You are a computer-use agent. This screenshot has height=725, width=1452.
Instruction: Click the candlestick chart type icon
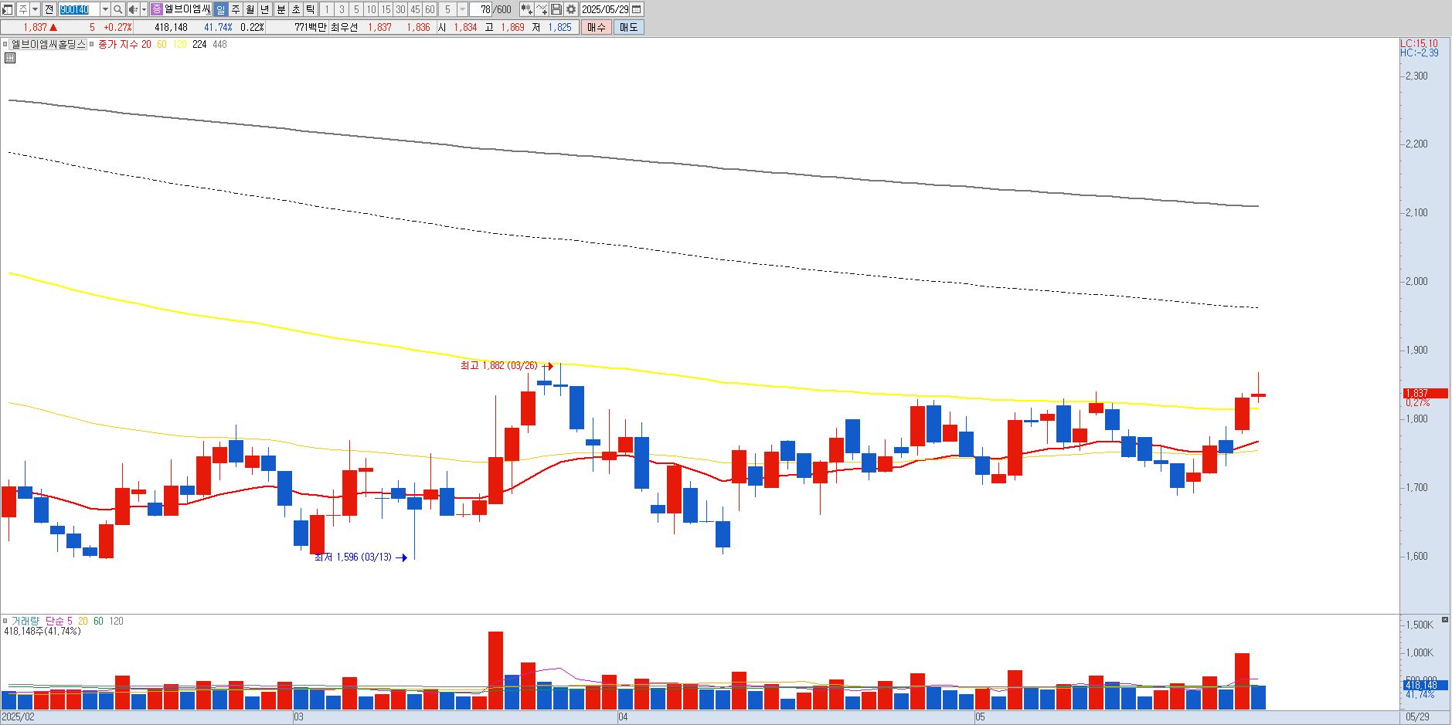click(x=526, y=9)
